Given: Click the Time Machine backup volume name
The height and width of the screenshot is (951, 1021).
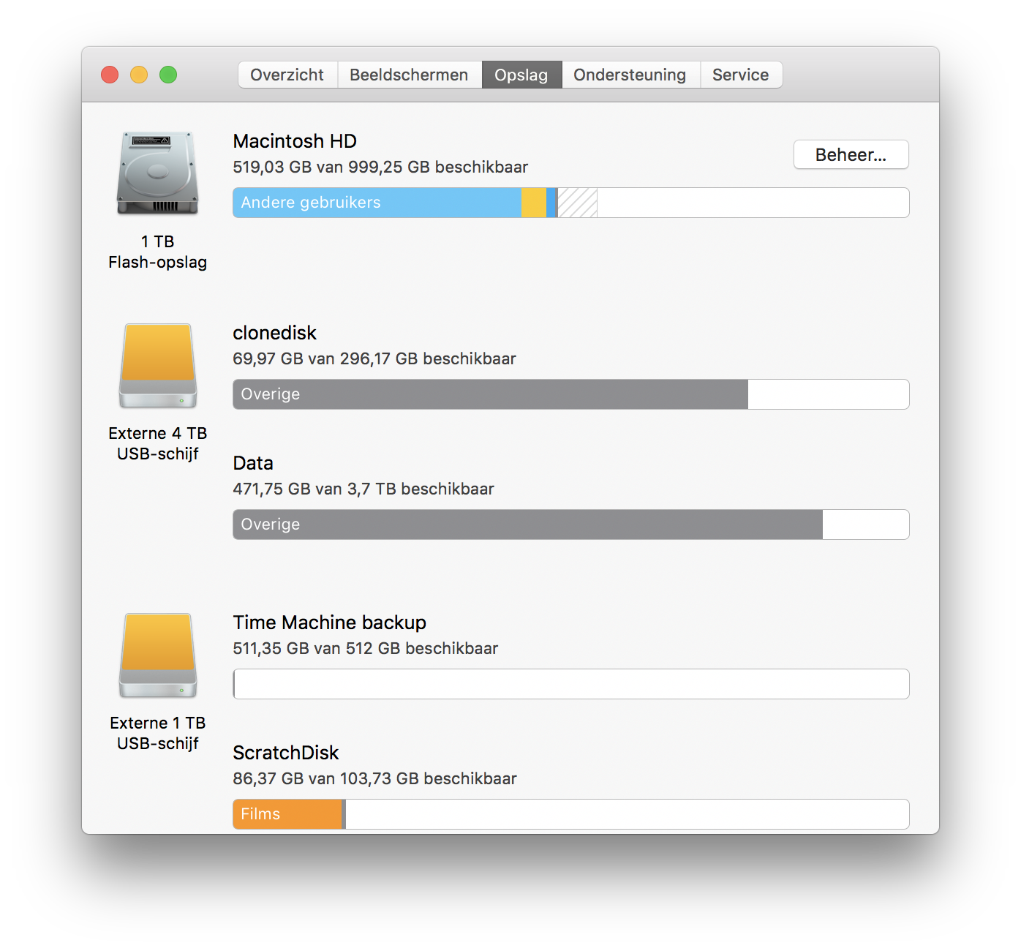Looking at the screenshot, I should (x=329, y=623).
